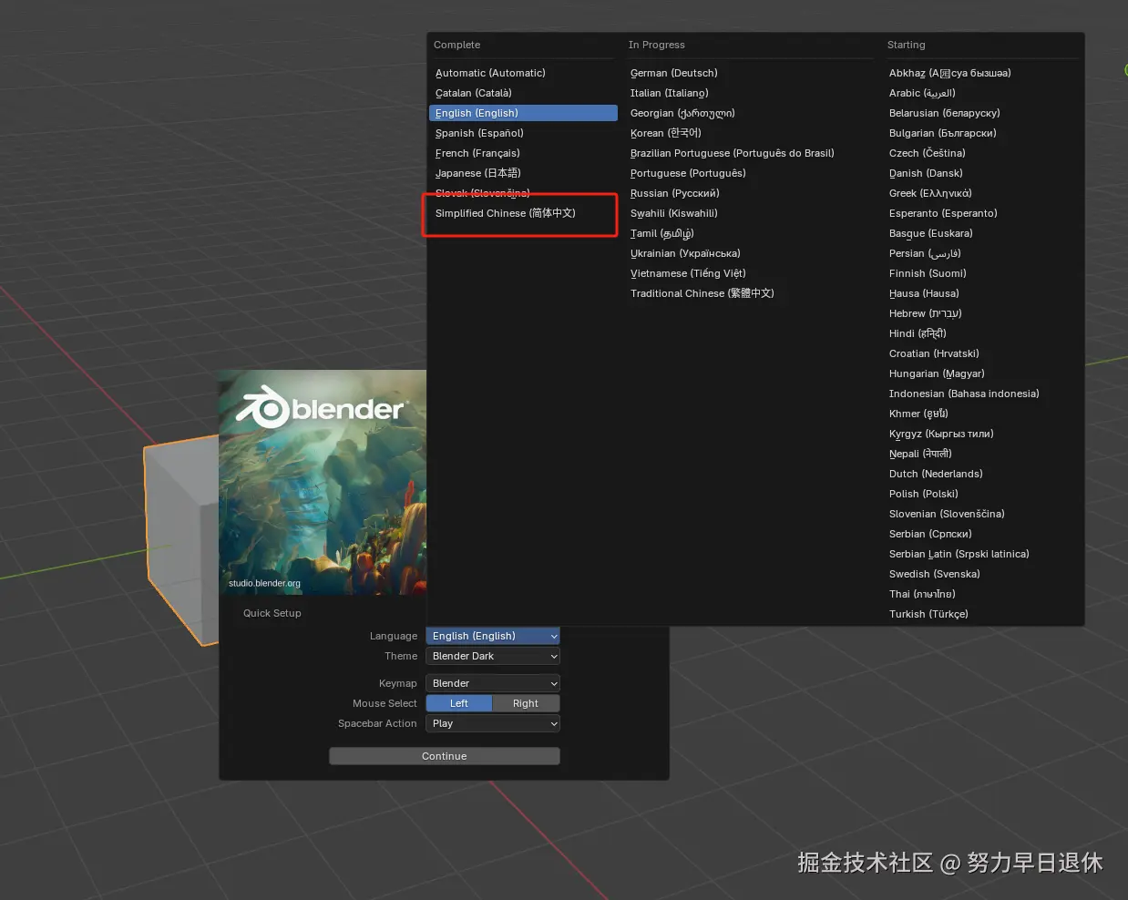
Task: Choose Nepali language entry
Action: point(982,454)
